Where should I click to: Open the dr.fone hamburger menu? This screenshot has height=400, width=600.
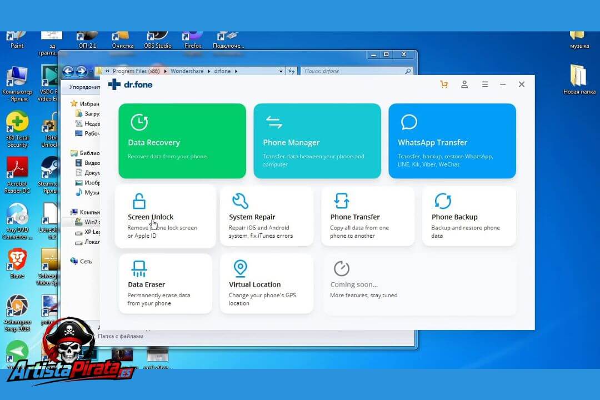[485, 84]
